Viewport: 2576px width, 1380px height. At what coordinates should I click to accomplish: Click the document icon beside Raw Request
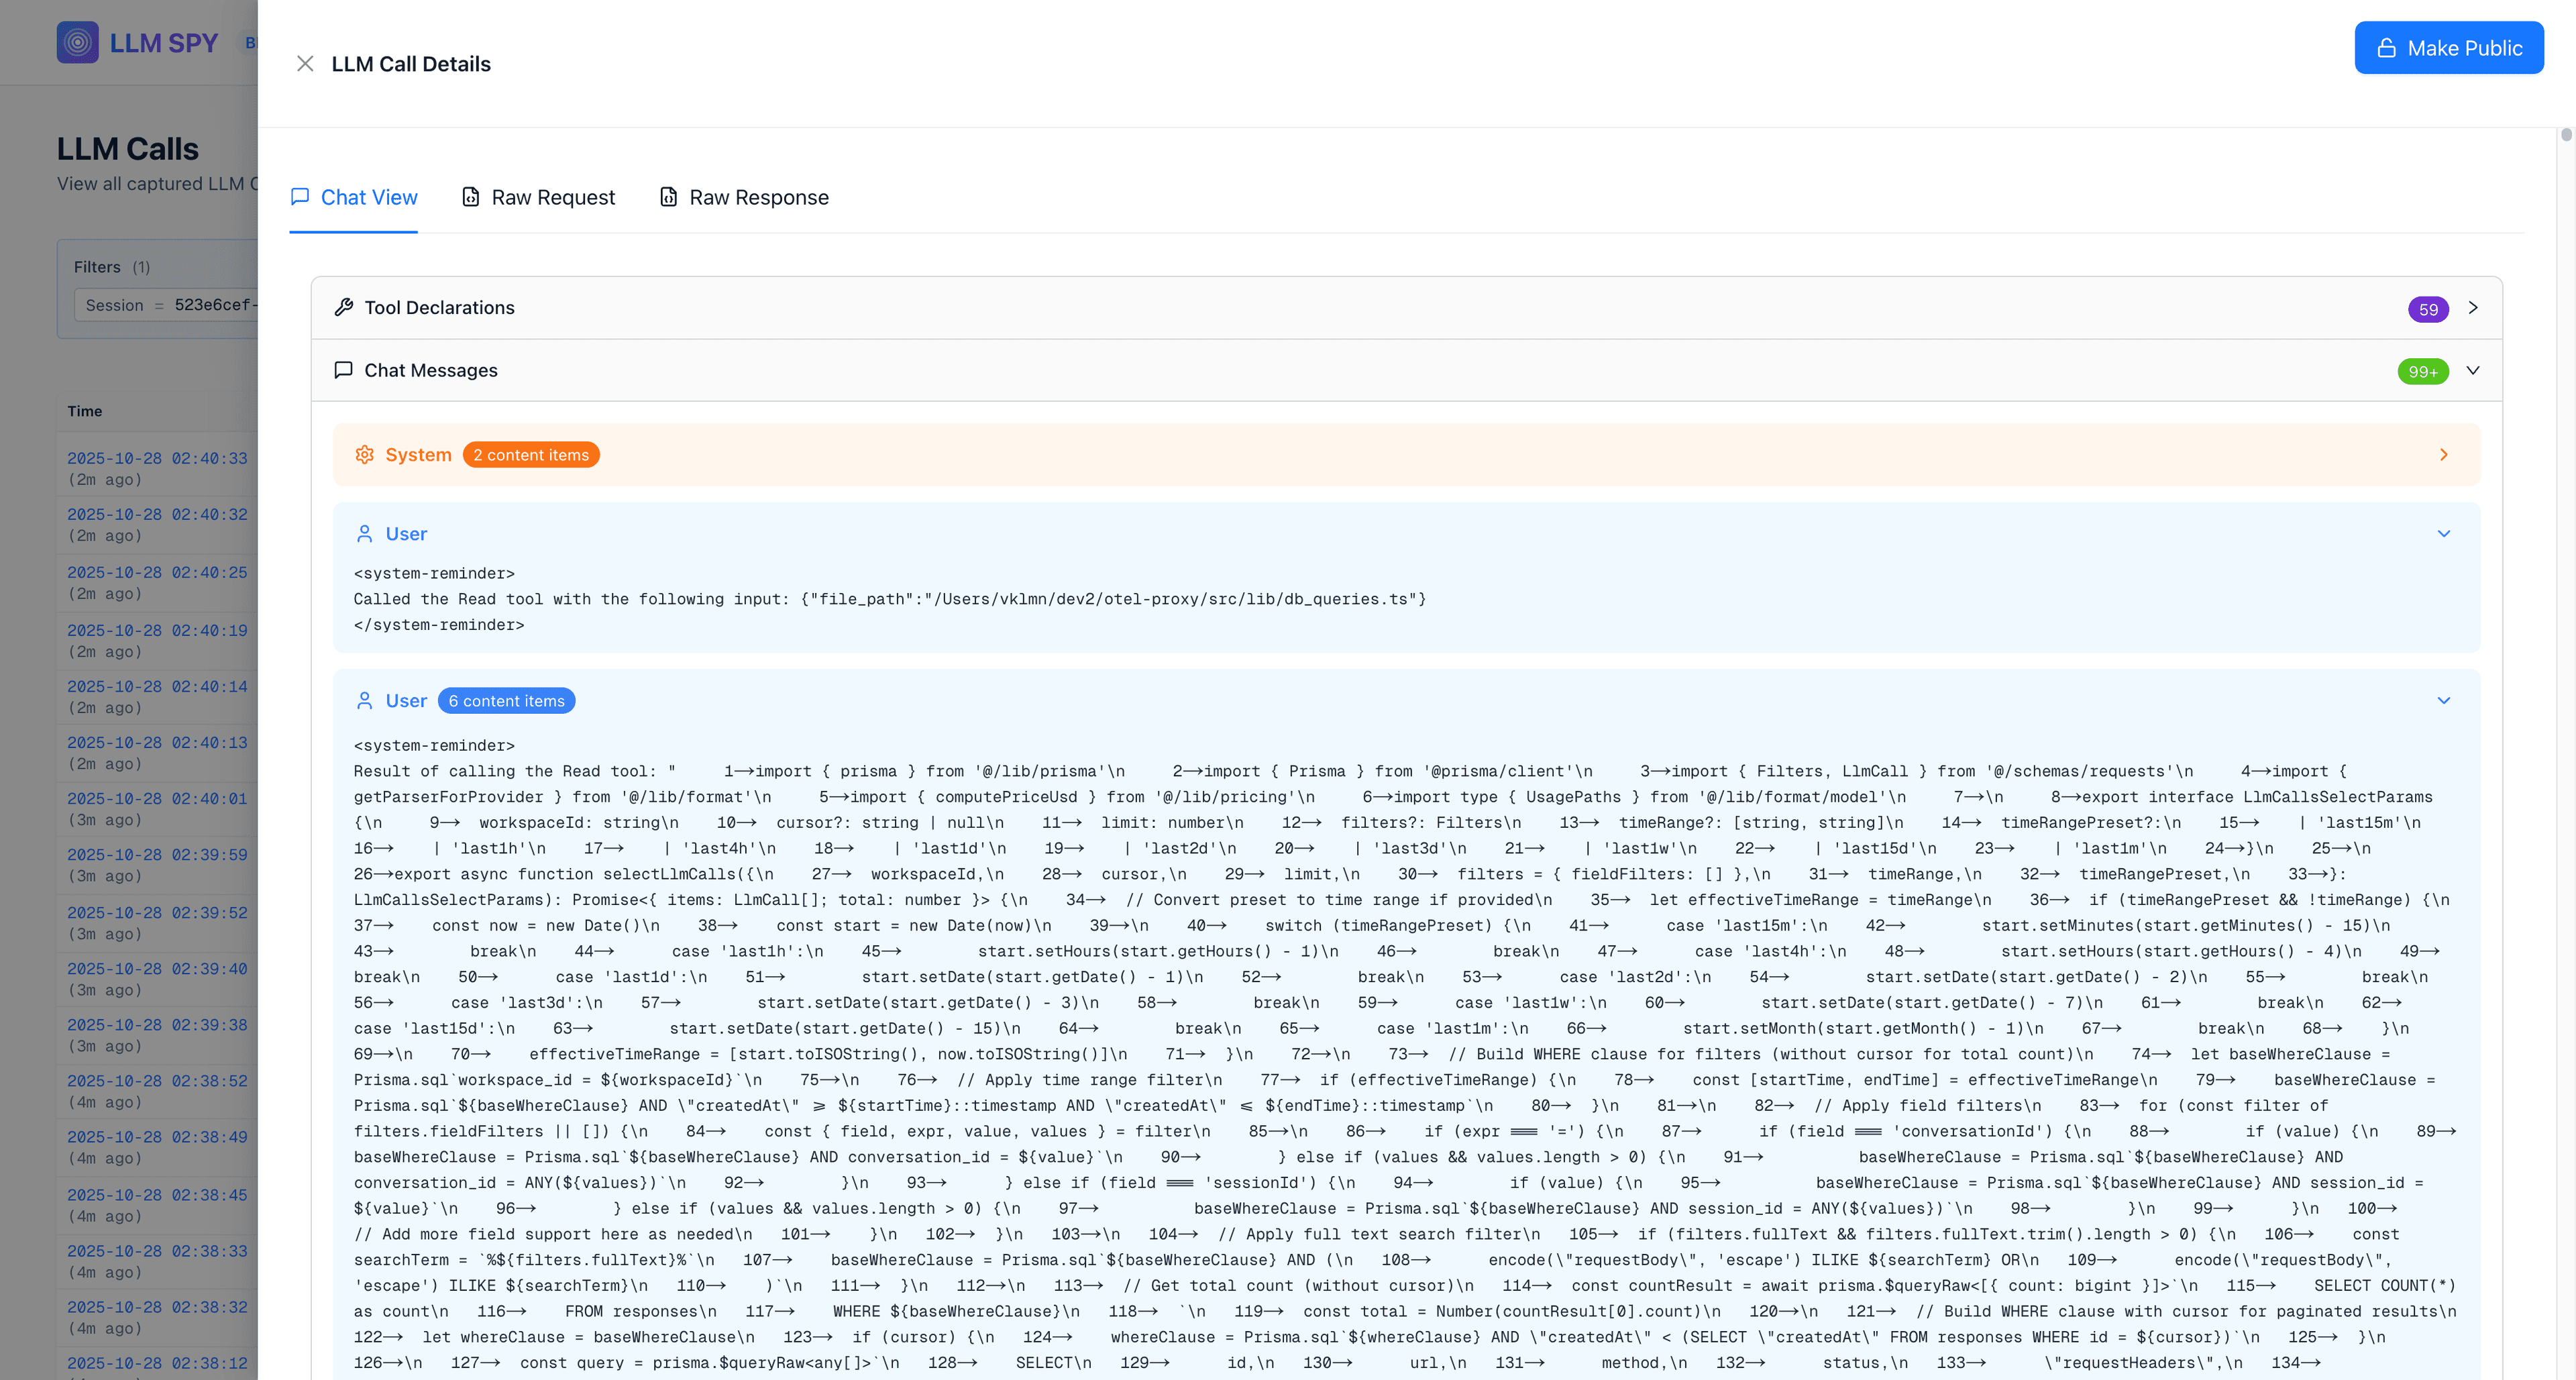pyautogui.click(x=470, y=197)
